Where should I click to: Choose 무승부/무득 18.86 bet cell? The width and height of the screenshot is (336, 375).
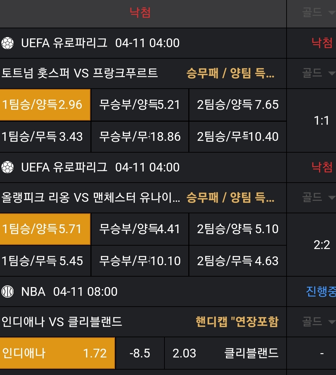tap(140, 137)
